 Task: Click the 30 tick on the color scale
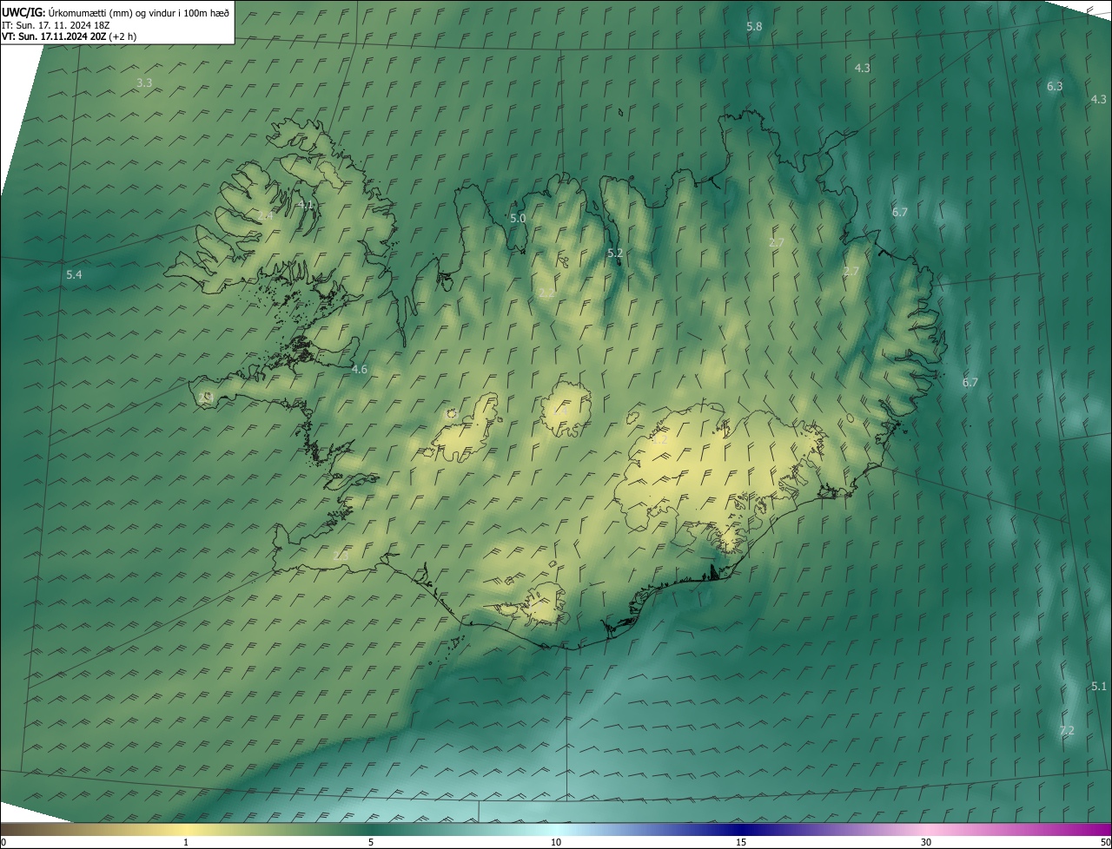coord(926,843)
